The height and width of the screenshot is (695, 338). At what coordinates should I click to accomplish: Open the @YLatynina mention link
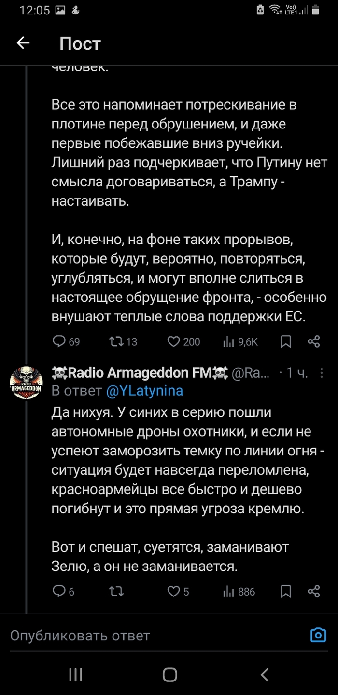pyautogui.click(x=145, y=391)
